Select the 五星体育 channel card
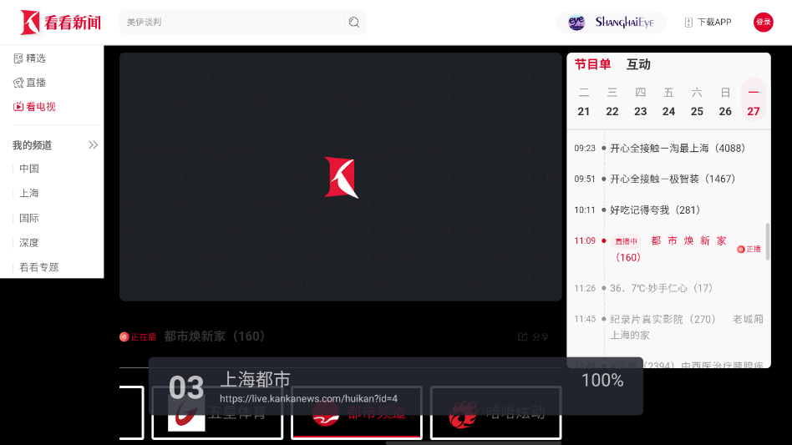 pos(217,412)
